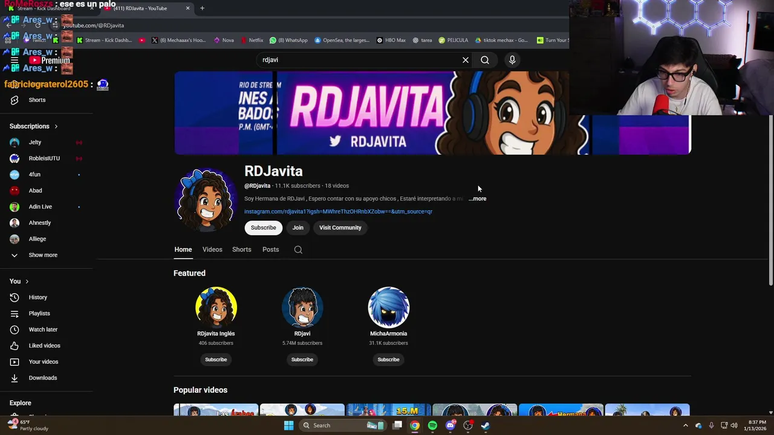Image resolution: width=774 pixels, height=435 pixels.
Task: Subscribe to RDjavita Inglés channel
Action: [x=216, y=359]
